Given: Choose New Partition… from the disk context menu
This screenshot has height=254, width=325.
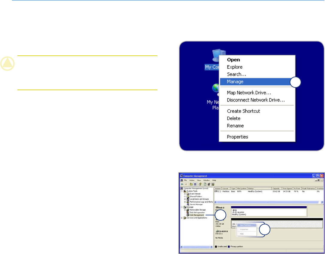Looking at the screenshot, I should 247,225.
